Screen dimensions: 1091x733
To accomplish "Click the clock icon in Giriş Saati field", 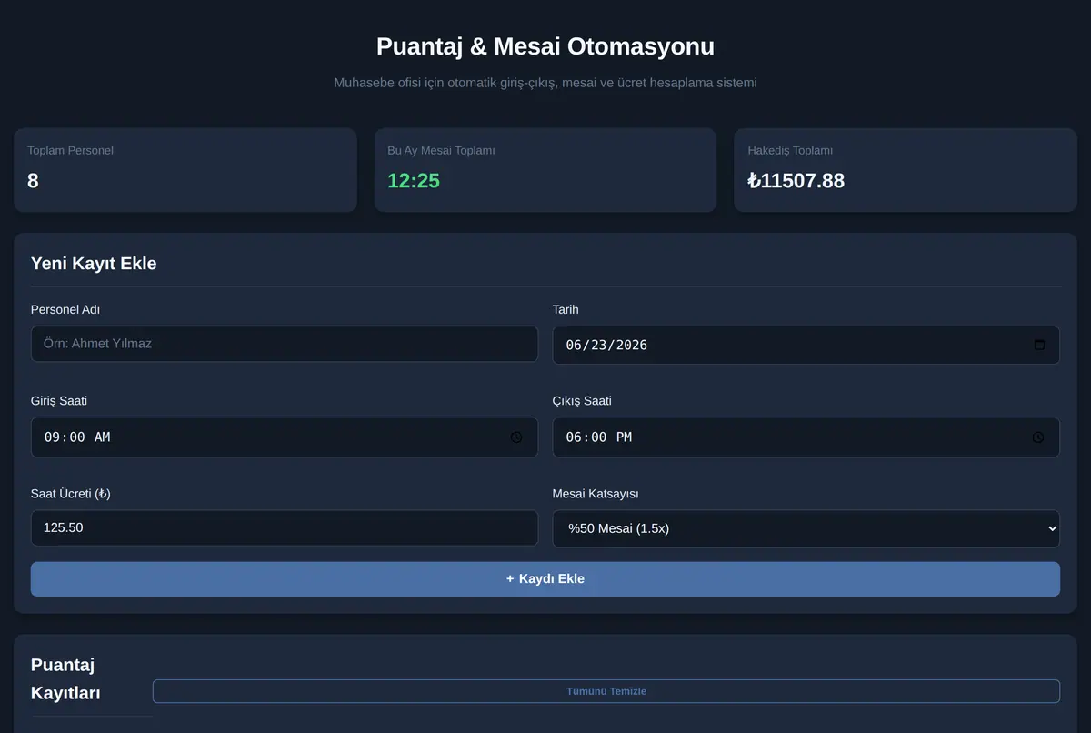I will pyautogui.click(x=516, y=437).
